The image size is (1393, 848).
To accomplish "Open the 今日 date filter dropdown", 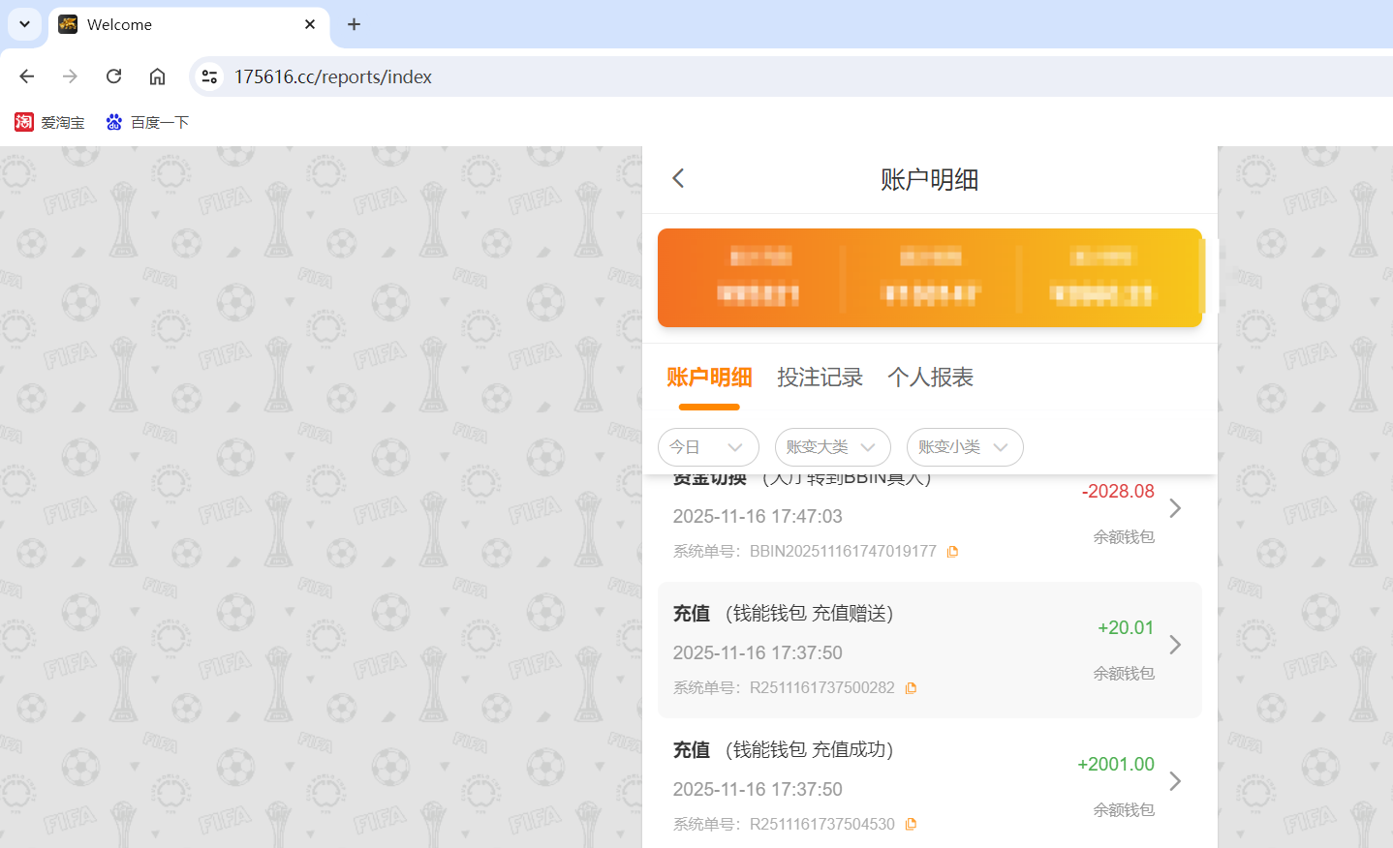I will coord(708,447).
